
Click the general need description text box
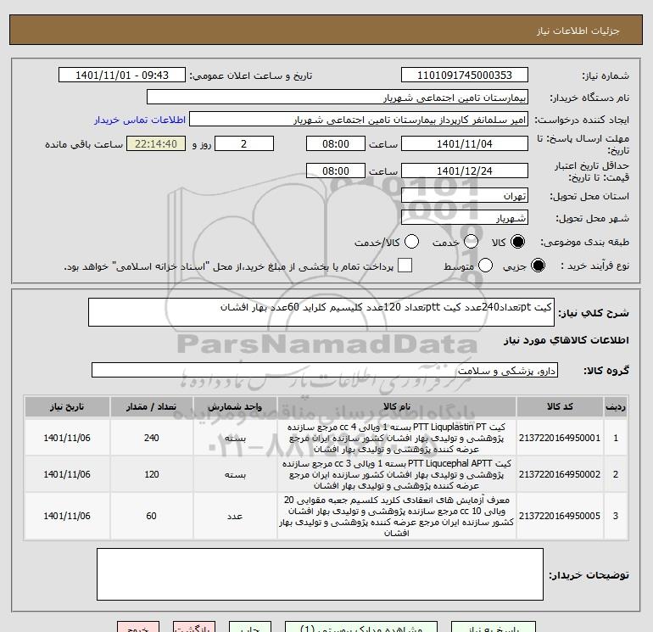[321, 312]
